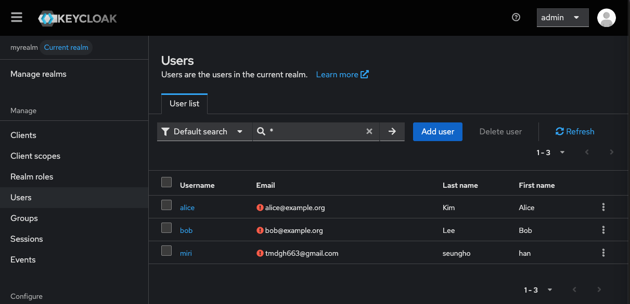The width and height of the screenshot is (630, 304).
Task: Click the First name column header
Action: tap(537, 185)
